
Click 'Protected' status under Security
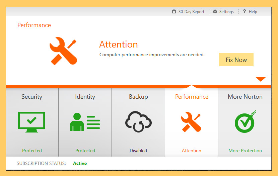32,151
